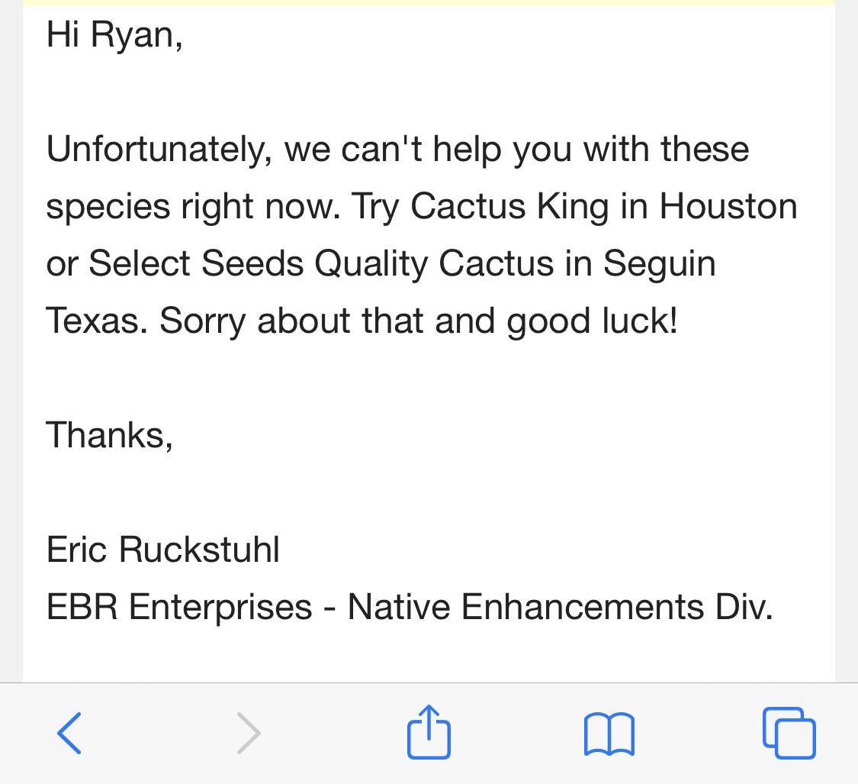
Task: Click the 'Hi Ryan,' greeting line
Action: (x=114, y=35)
